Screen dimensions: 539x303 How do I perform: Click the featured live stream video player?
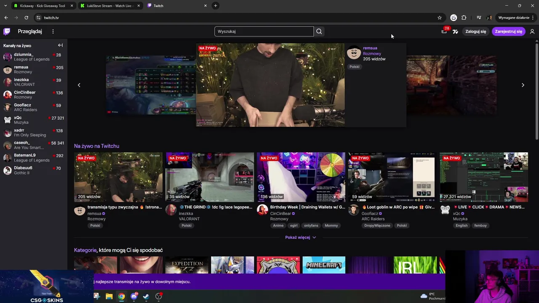tap(270, 85)
